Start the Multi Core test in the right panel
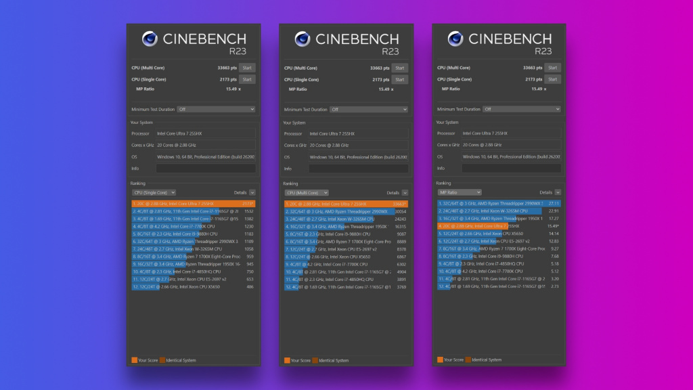 click(x=553, y=68)
